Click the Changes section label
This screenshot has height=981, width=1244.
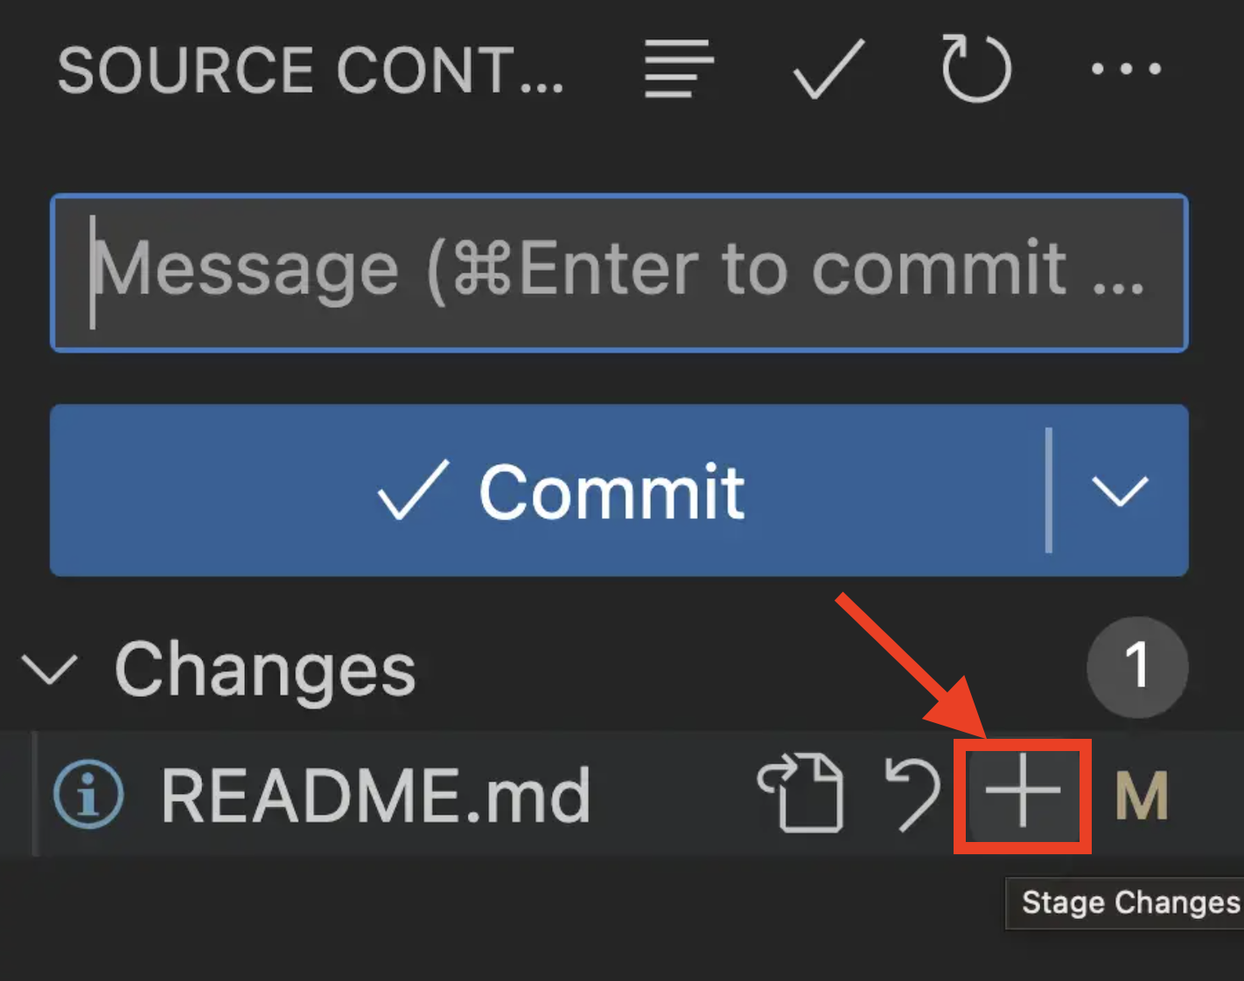tap(265, 670)
